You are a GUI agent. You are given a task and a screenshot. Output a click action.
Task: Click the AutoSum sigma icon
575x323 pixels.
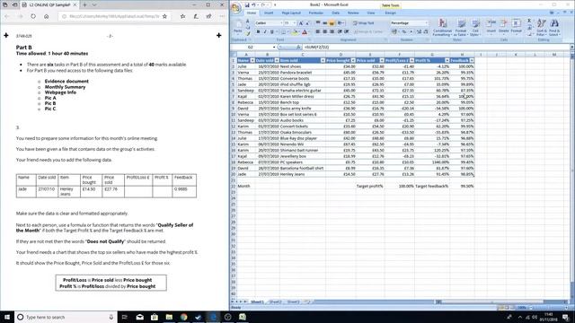click(x=529, y=21)
